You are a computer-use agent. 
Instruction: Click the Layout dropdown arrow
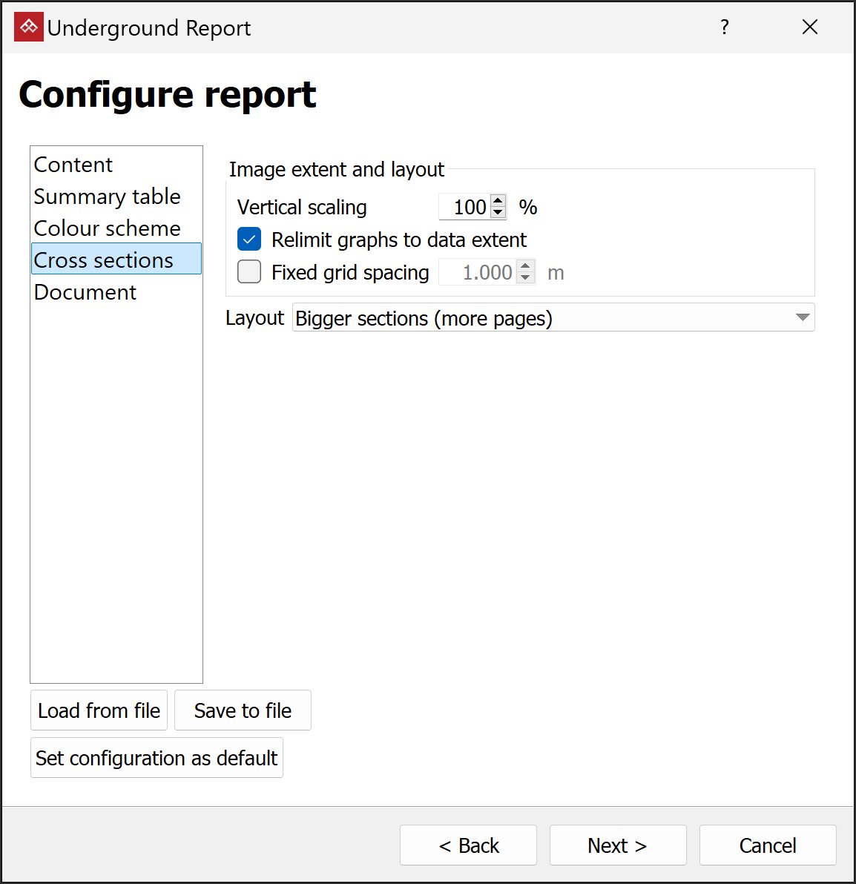pos(802,317)
